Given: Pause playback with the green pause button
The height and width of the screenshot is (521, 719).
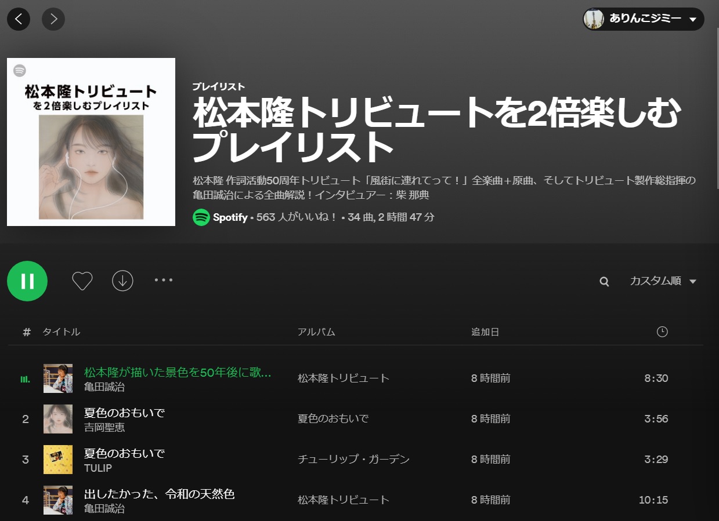Looking at the screenshot, I should coord(27,281).
